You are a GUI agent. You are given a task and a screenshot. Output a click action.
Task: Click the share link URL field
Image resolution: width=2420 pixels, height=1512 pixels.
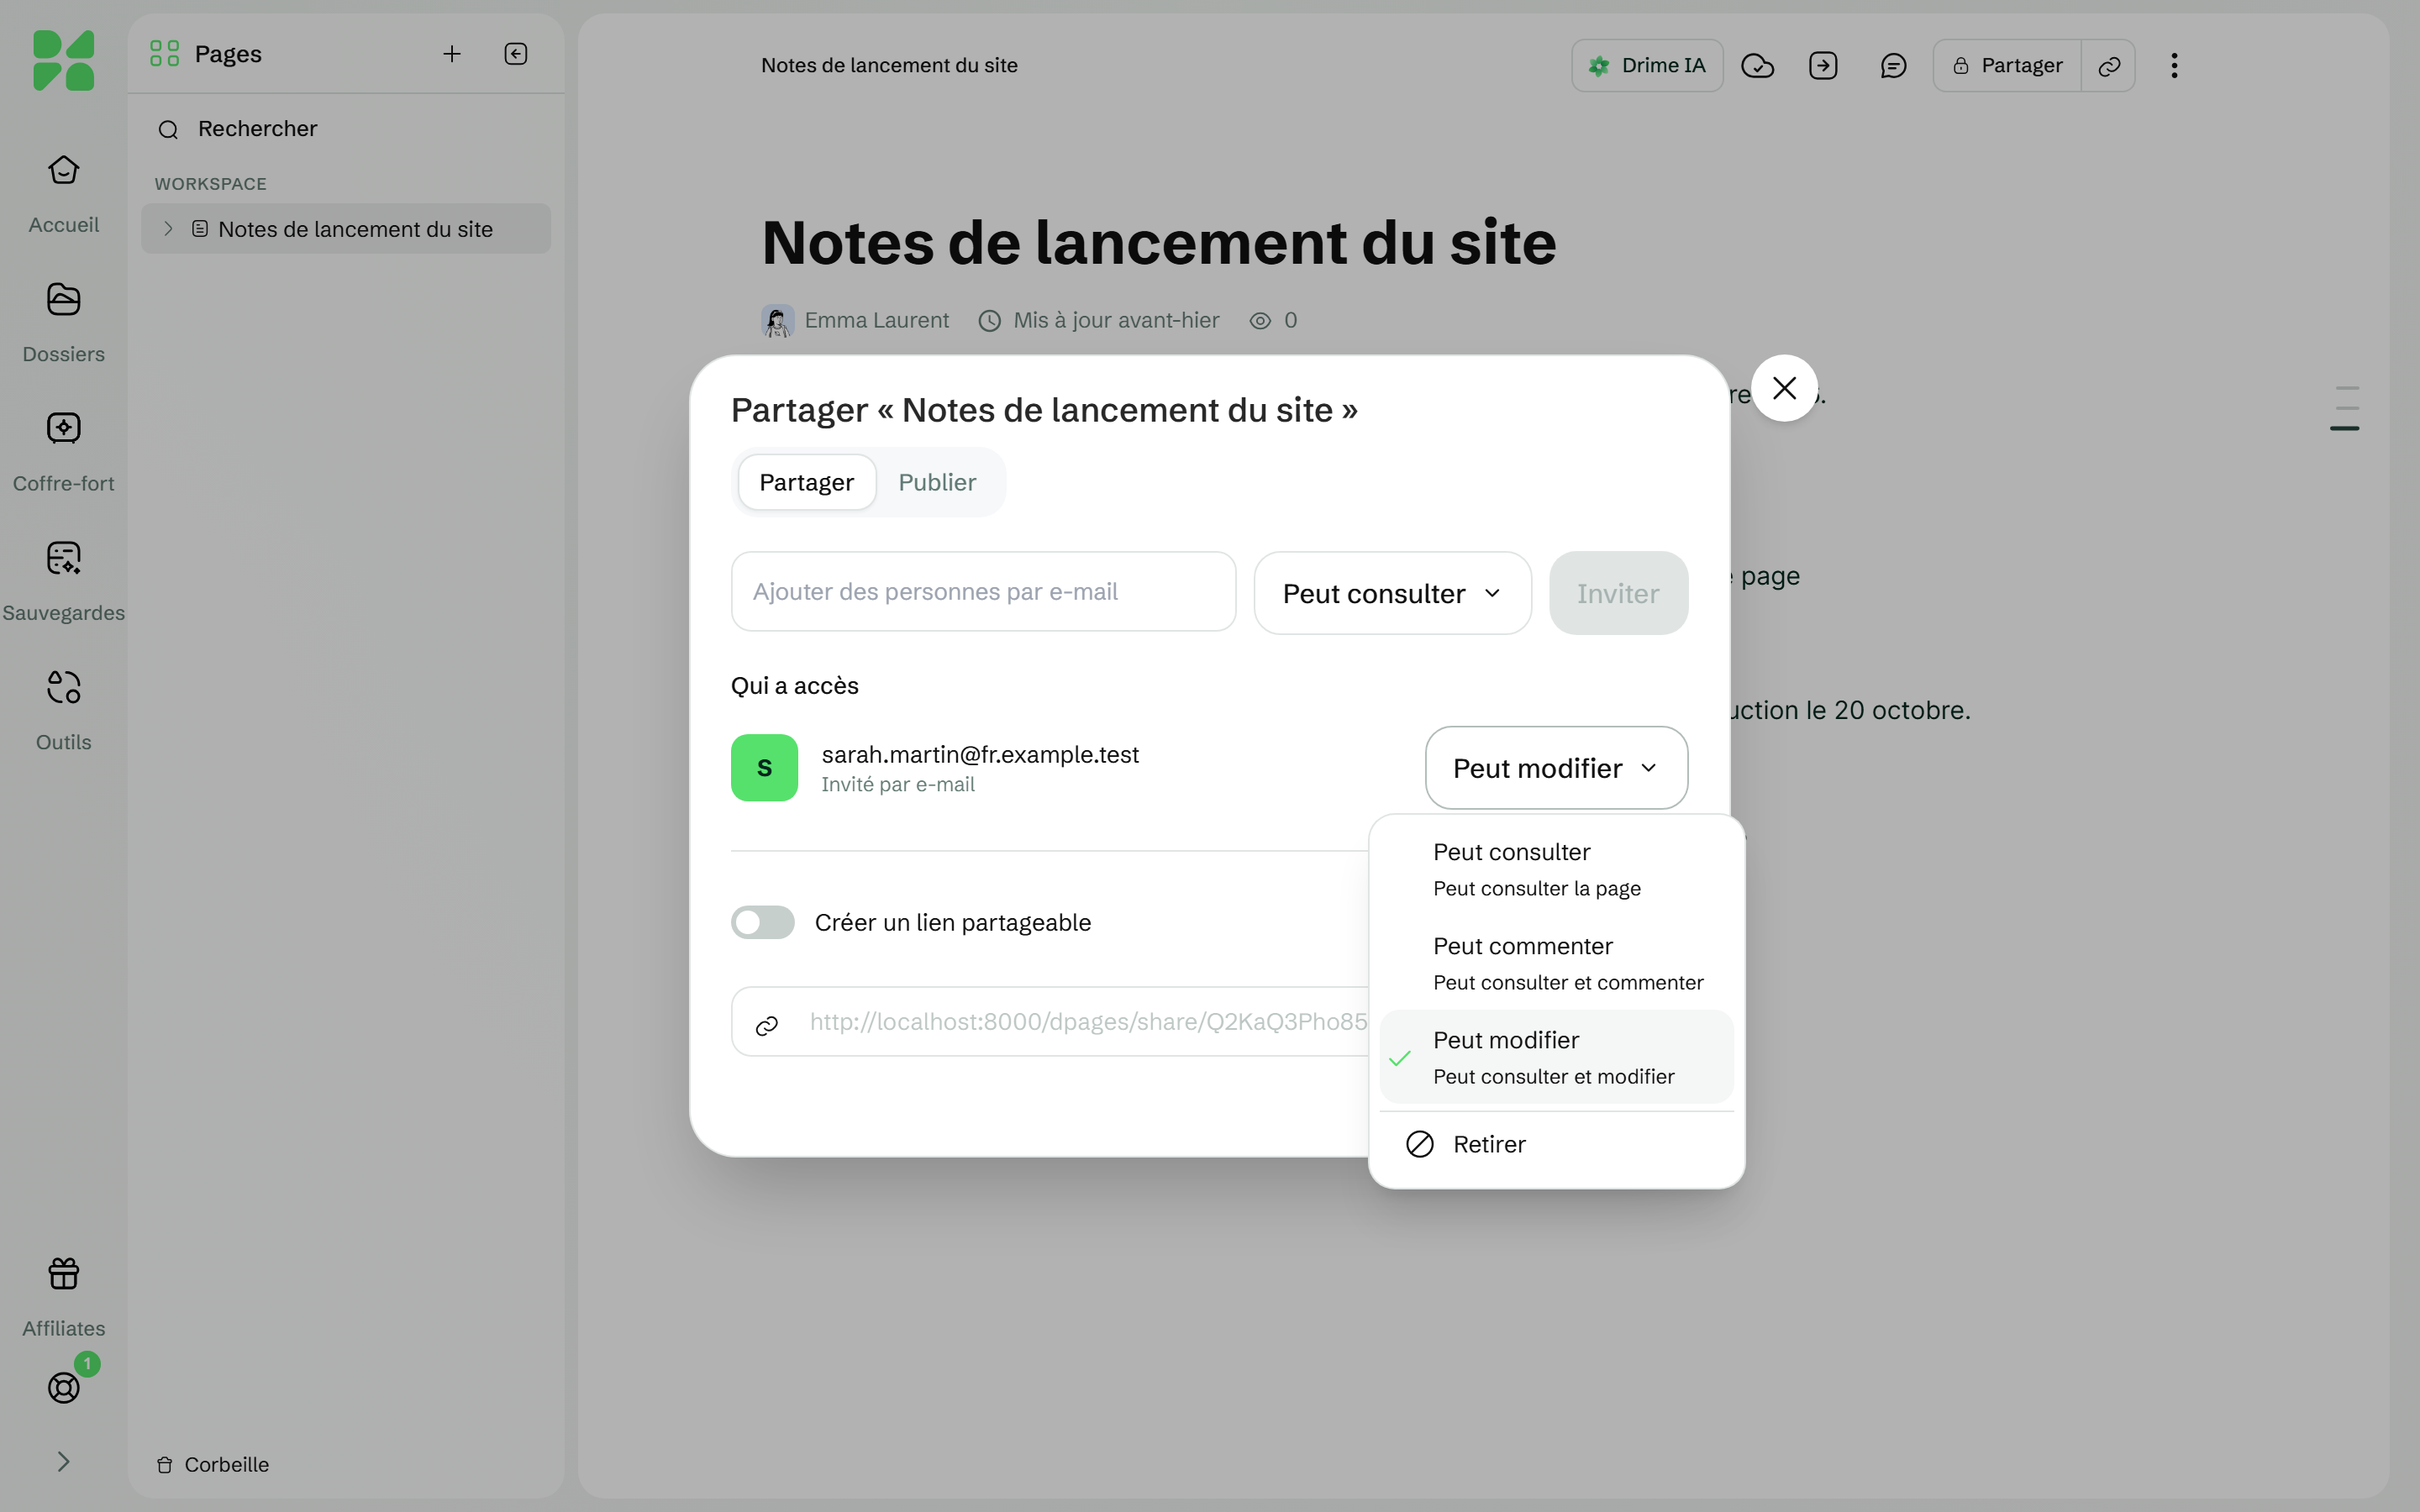pos(1050,1021)
